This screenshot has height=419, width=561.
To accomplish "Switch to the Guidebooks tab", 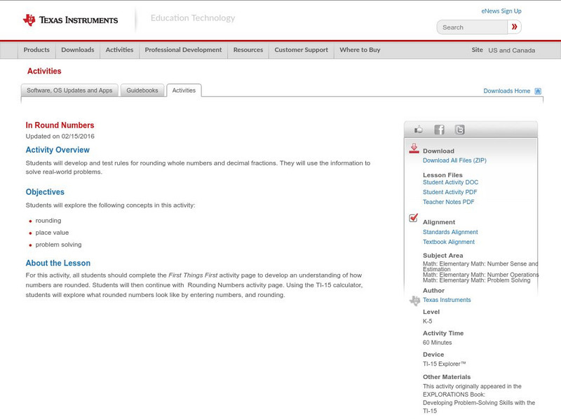I will [140, 90].
